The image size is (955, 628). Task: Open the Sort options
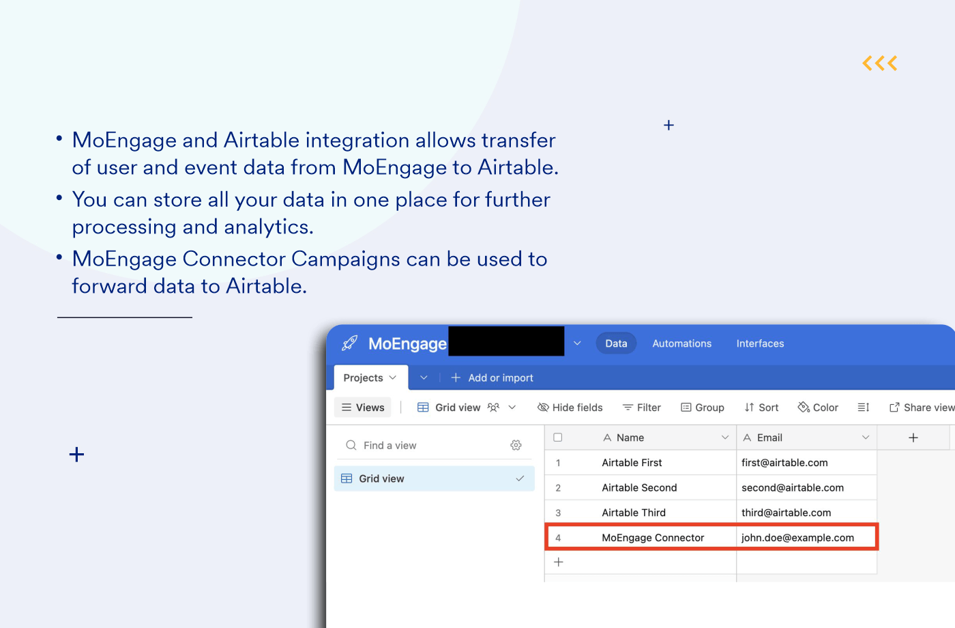[761, 408]
